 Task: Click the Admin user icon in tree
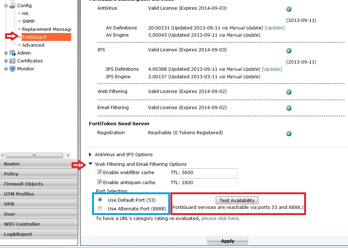(13, 53)
